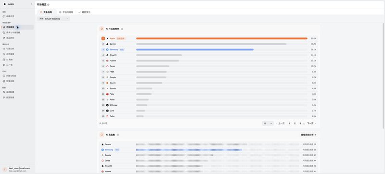385x174 pixels.
Task: Go to page 1 of the ranking
Action: coord(289,123)
